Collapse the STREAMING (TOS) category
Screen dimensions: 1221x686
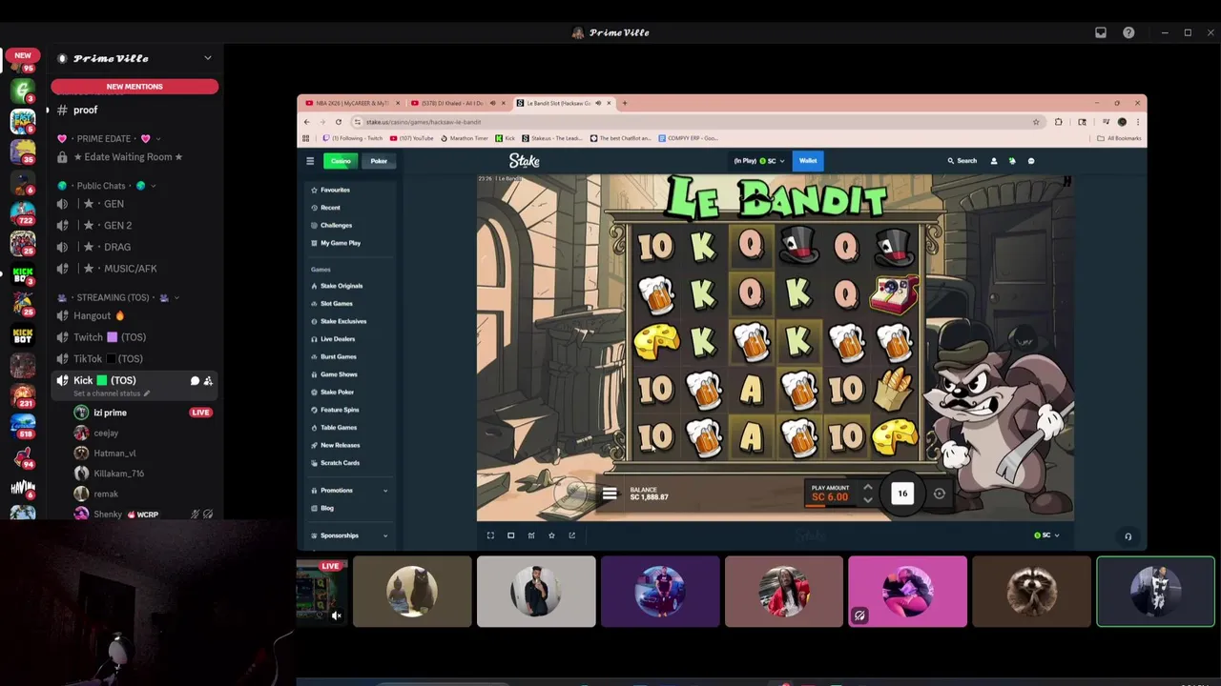(x=117, y=297)
